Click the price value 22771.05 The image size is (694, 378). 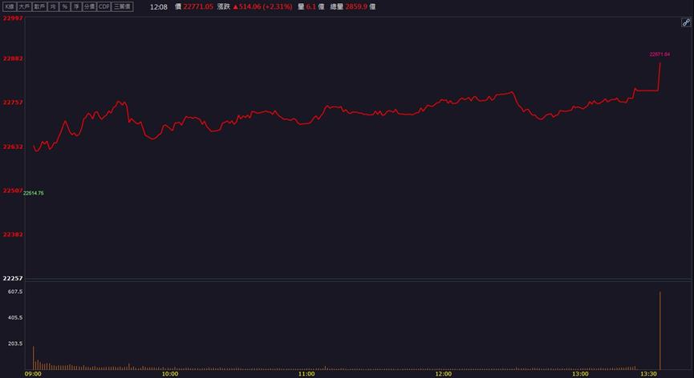198,6
